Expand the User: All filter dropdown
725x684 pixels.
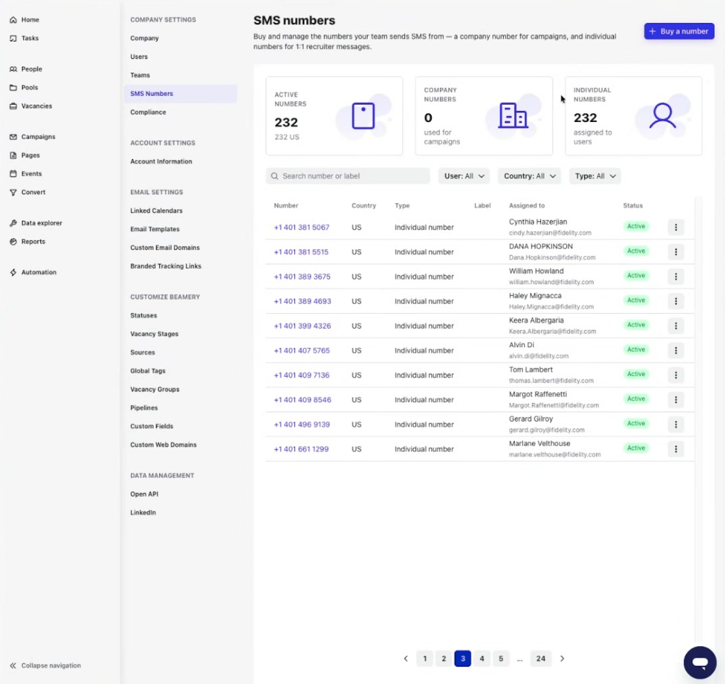pos(464,176)
